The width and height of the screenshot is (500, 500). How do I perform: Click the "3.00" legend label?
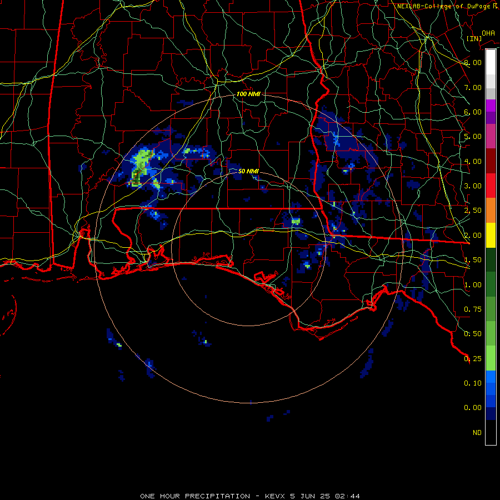[x=473, y=186]
